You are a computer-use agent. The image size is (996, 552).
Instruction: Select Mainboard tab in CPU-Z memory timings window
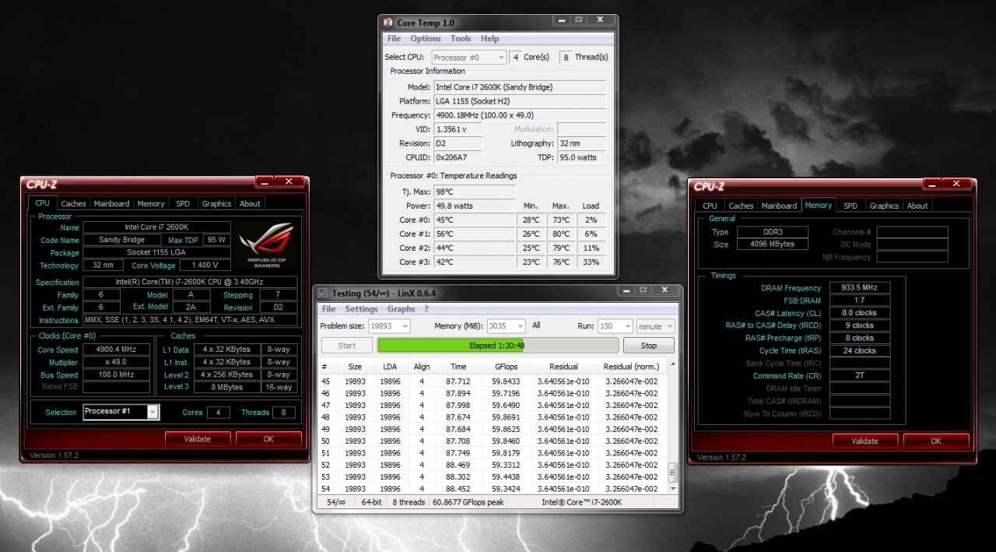779,206
